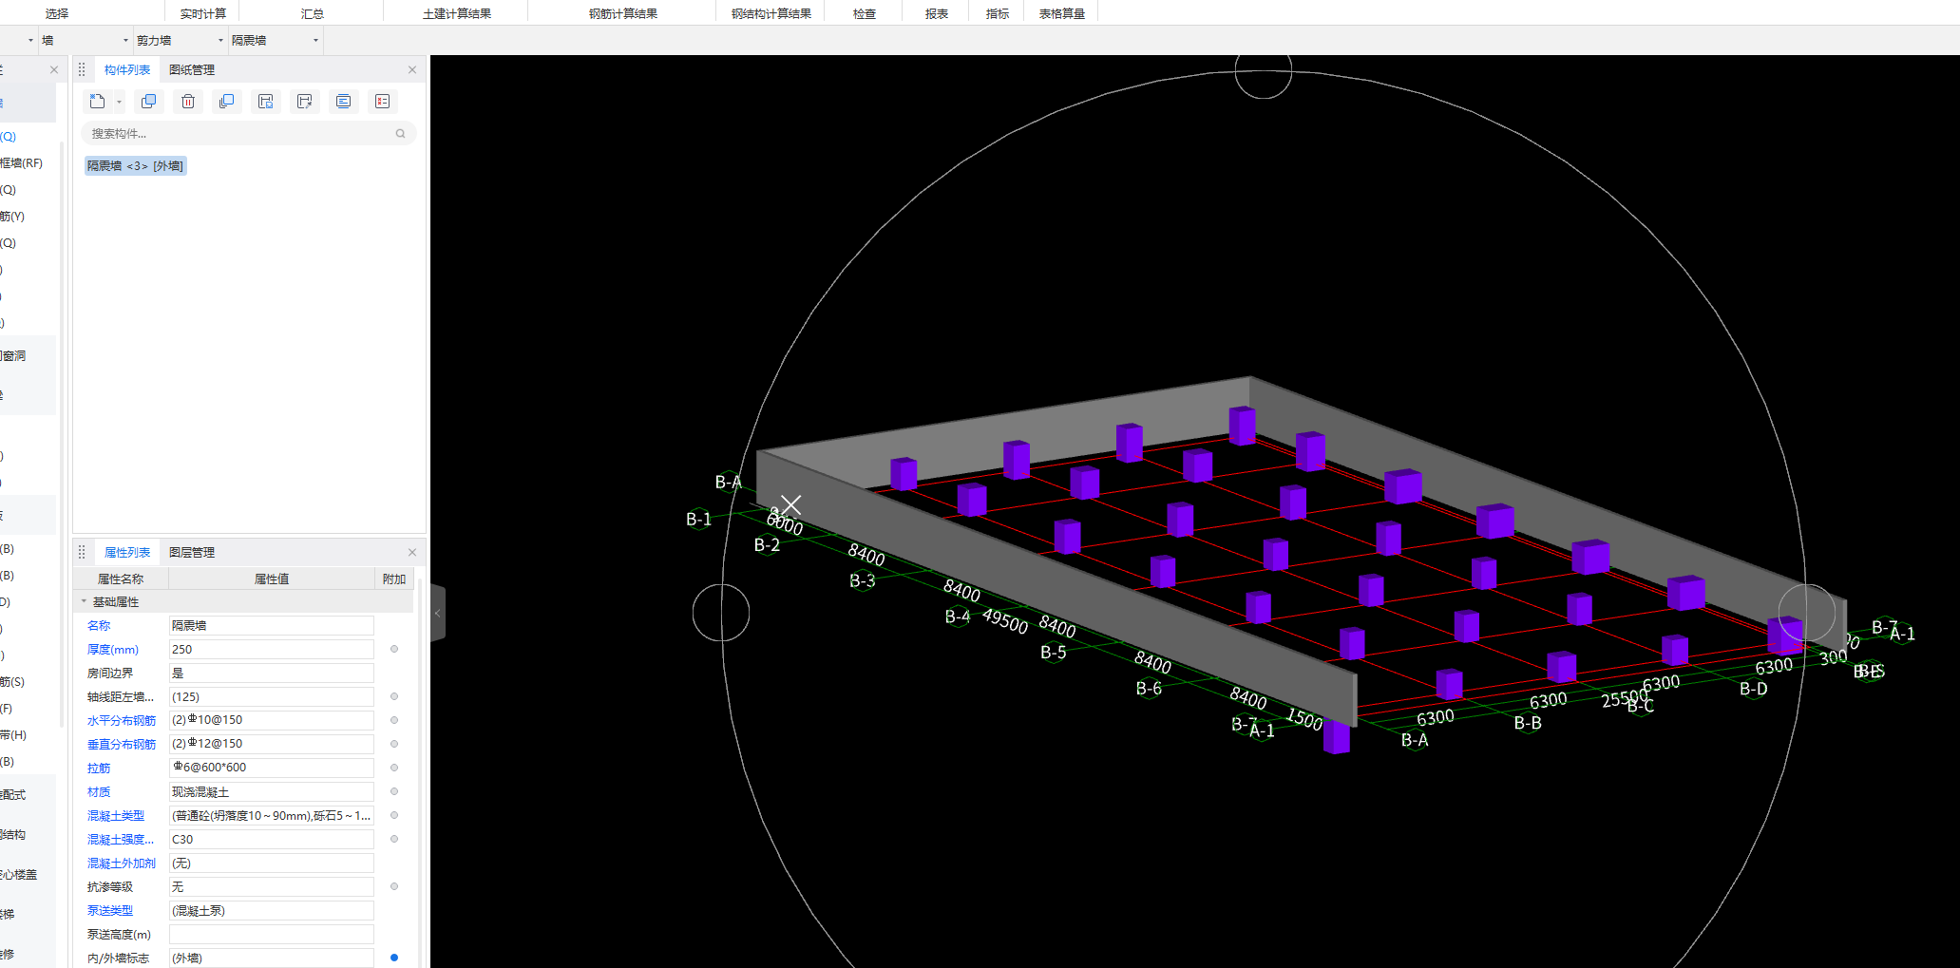Screen dimensions: 1960x968
Task: Open the 房间边界 value field showing 是
Action: [x=271, y=673]
